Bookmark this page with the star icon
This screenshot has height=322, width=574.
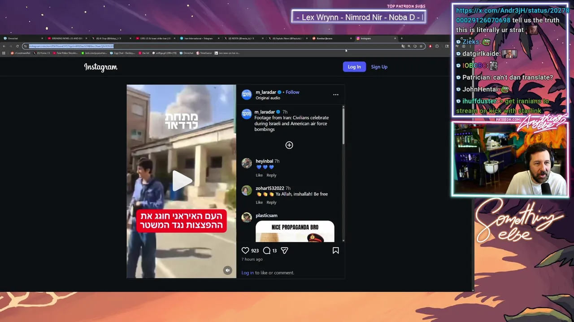[x=421, y=46]
